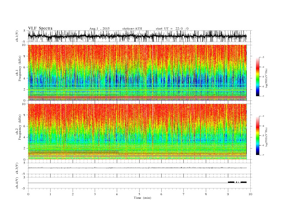The height and width of the screenshot is (218, 282).
Task: Click the "ch.4(V)" axis label
Action: (x=17, y=183)
